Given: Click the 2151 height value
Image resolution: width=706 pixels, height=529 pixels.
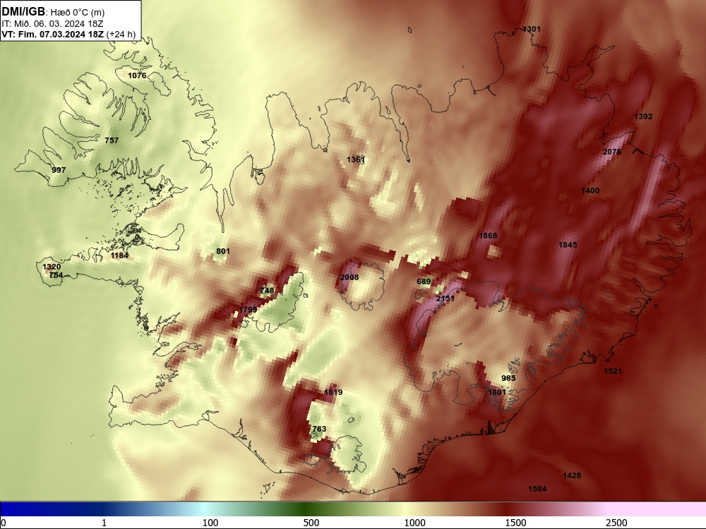Looking at the screenshot, I should pos(445,298).
